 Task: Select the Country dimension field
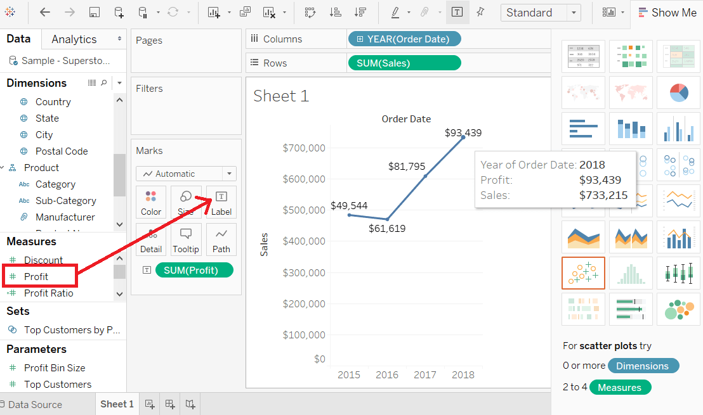[53, 101]
